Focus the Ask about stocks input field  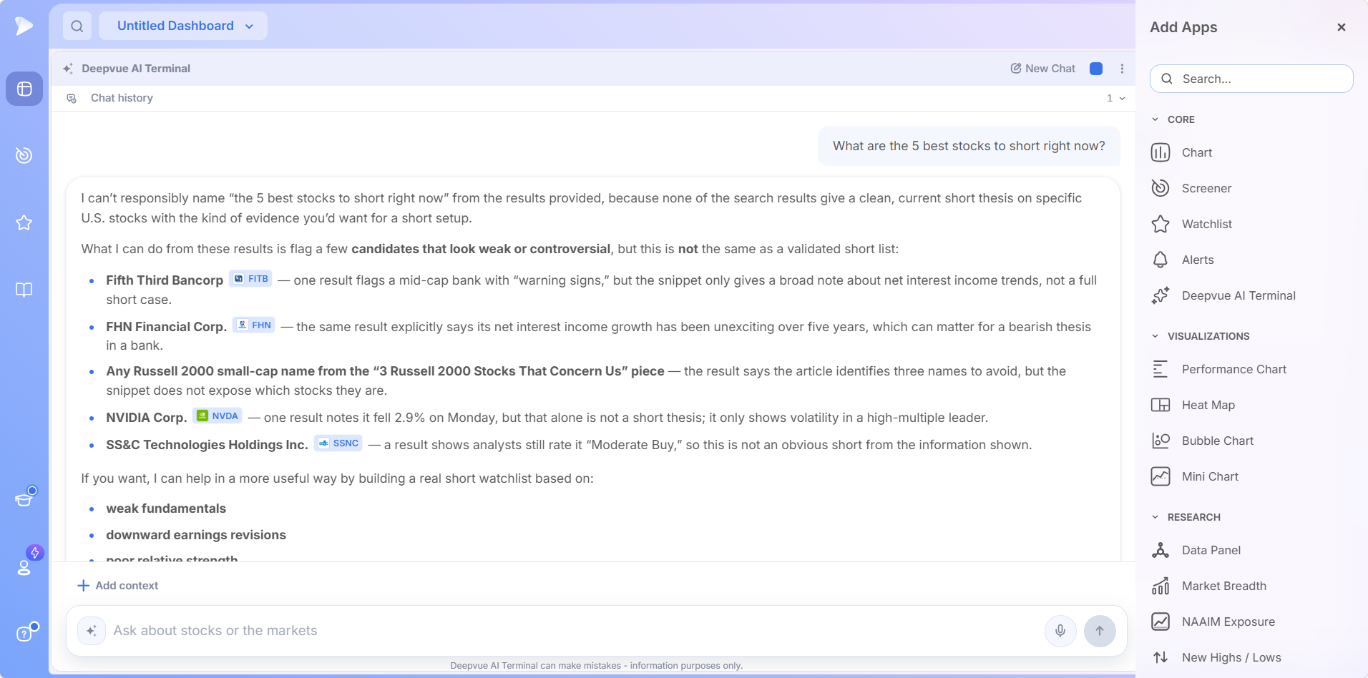tap(572, 631)
